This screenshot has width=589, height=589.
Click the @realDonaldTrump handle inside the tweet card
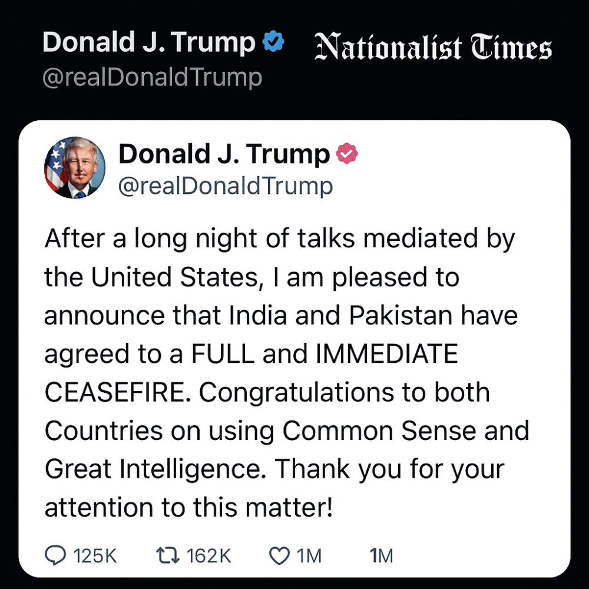tap(226, 186)
